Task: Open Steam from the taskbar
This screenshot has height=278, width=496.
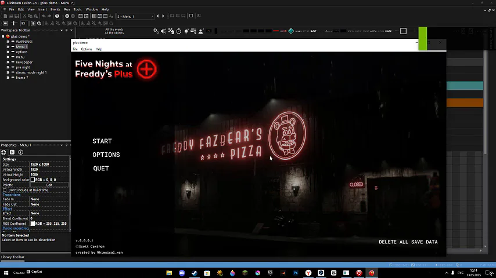Action: click(x=194, y=273)
